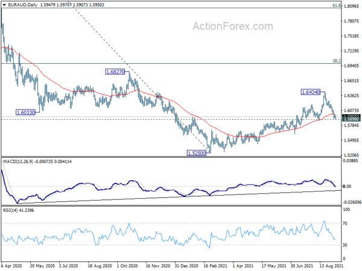Click the 1 Oct 2020 date marker

[127, 266]
